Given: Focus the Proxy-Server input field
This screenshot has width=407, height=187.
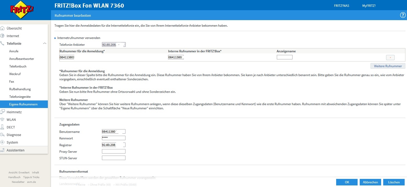Looking at the screenshot, I should point(114,151).
